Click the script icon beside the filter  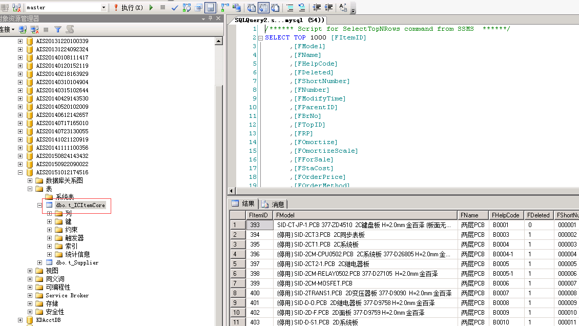[x=70, y=29]
